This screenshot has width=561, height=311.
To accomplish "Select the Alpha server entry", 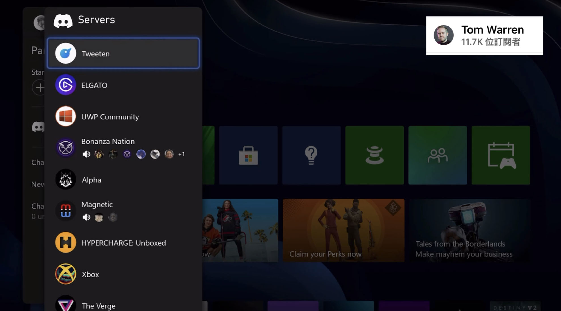I will click(x=123, y=179).
